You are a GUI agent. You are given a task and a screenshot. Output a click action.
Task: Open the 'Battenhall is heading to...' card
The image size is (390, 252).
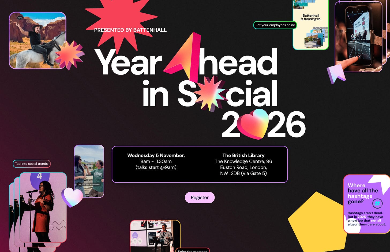coord(311,25)
